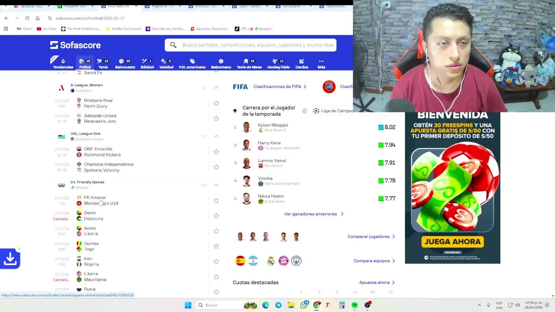The width and height of the screenshot is (555, 312).
Task: Open Ver ganadores anteriores link
Action: tap(313, 214)
